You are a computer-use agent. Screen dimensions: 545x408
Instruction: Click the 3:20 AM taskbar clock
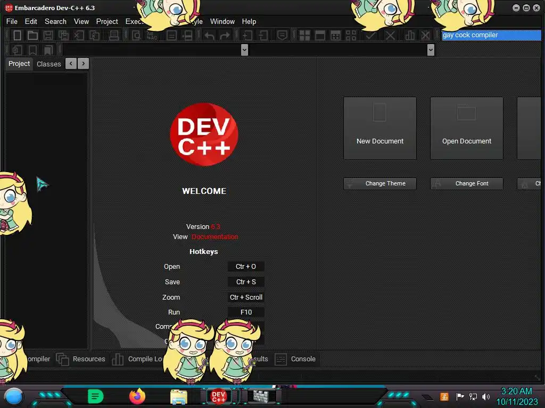[x=516, y=392]
